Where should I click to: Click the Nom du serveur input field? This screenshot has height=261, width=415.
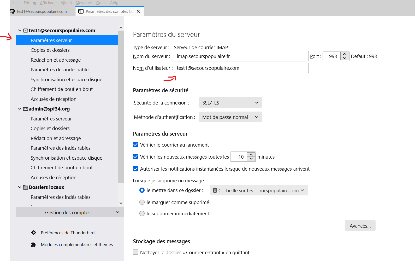click(241, 56)
